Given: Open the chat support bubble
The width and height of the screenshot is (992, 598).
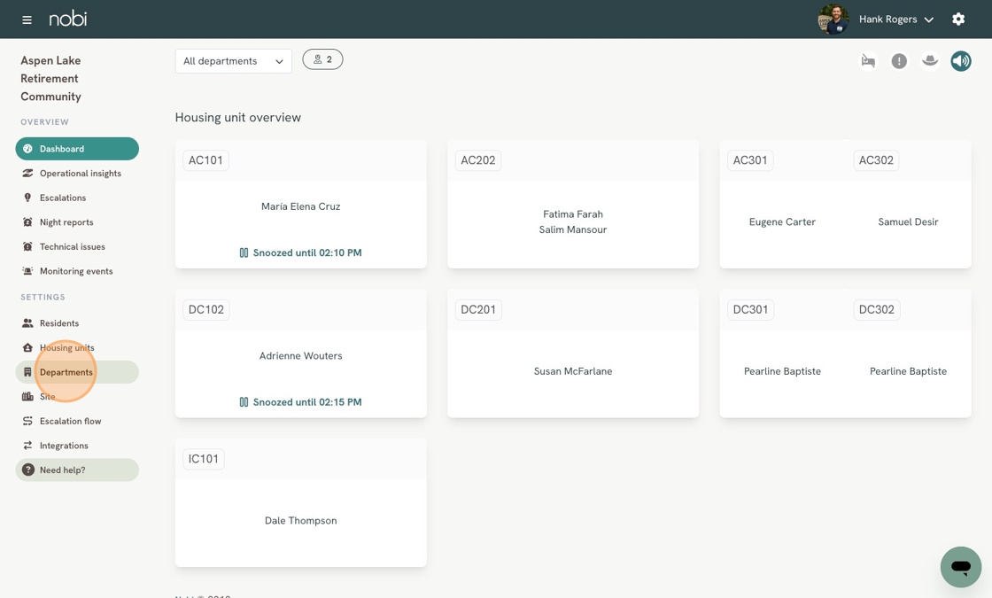Looking at the screenshot, I should [x=961, y=567].
